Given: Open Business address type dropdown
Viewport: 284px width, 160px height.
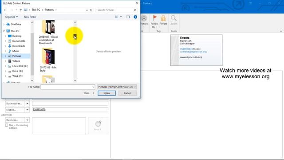Looking at the screenshot, I should click(x=27, y=120).
